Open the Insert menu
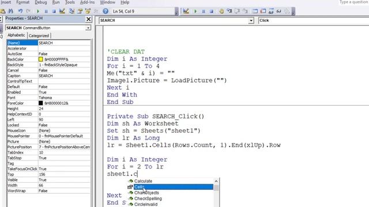The image size is (369, 207). [x=5, y=2]
